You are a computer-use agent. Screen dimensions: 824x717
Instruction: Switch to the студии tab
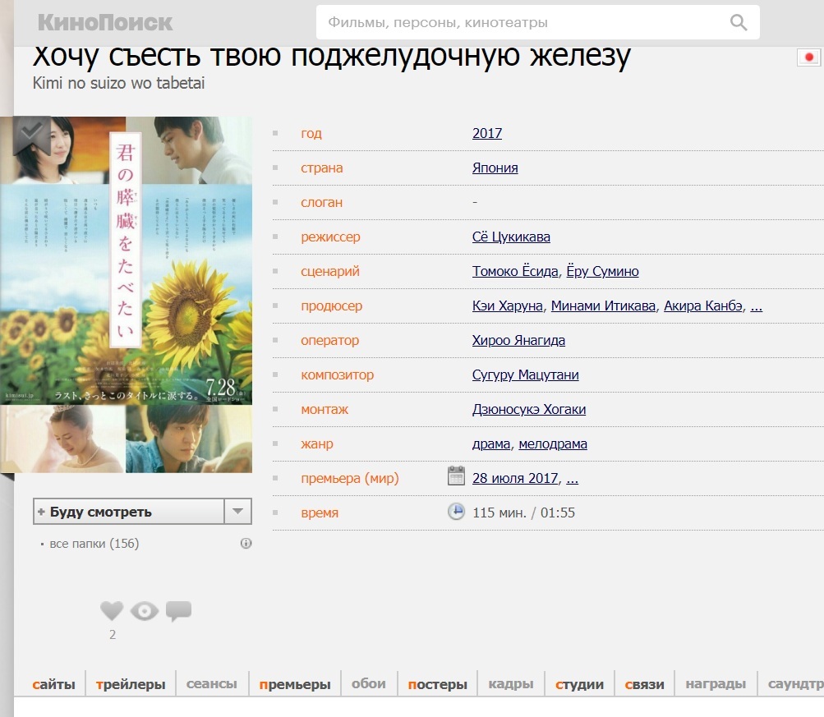tap(580, 684)
